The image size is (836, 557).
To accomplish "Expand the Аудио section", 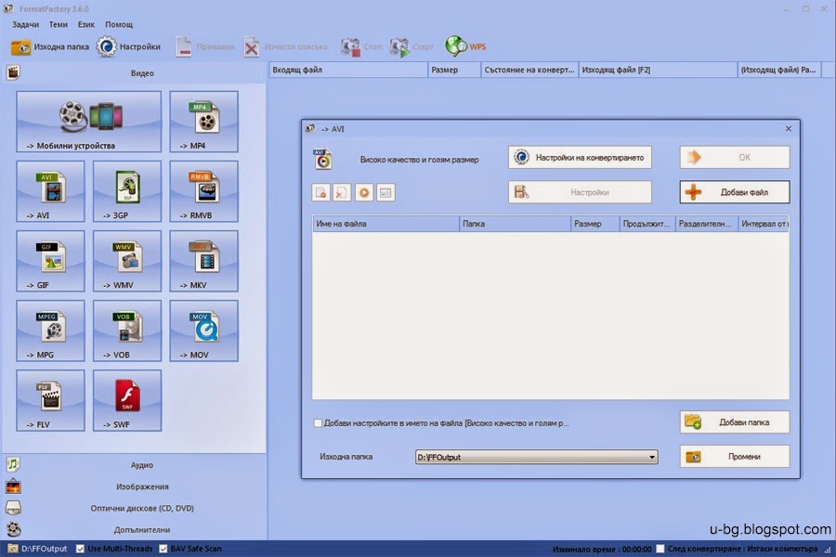I will (133, 465).
